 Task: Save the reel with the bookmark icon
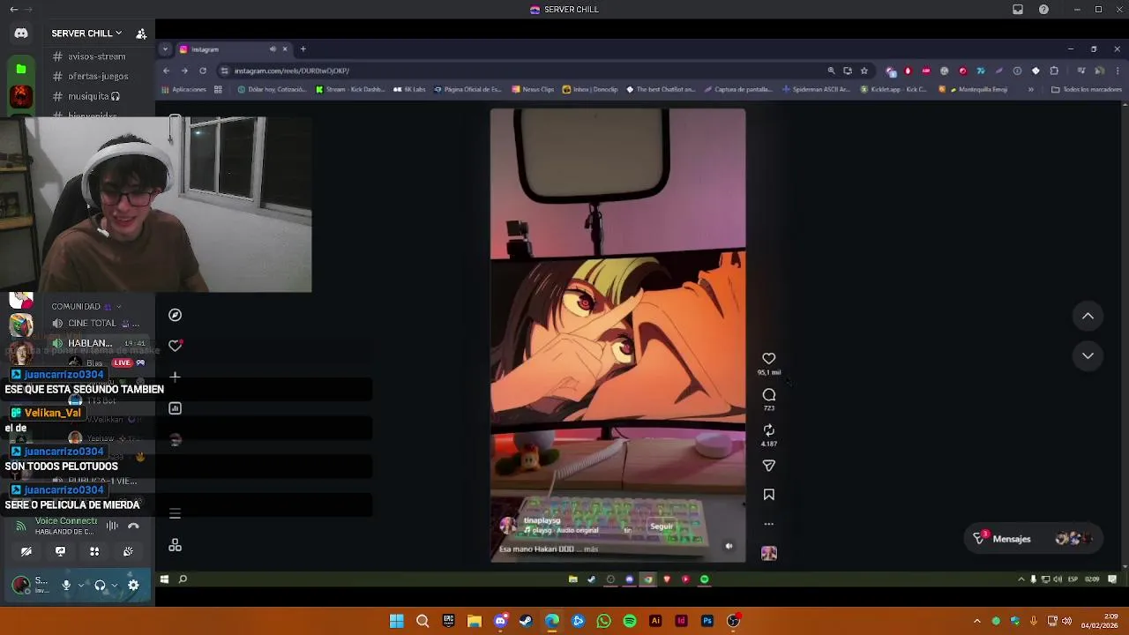click(768, 495)
